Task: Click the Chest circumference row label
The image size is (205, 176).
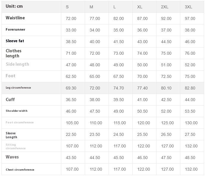Action: point(20,169)
